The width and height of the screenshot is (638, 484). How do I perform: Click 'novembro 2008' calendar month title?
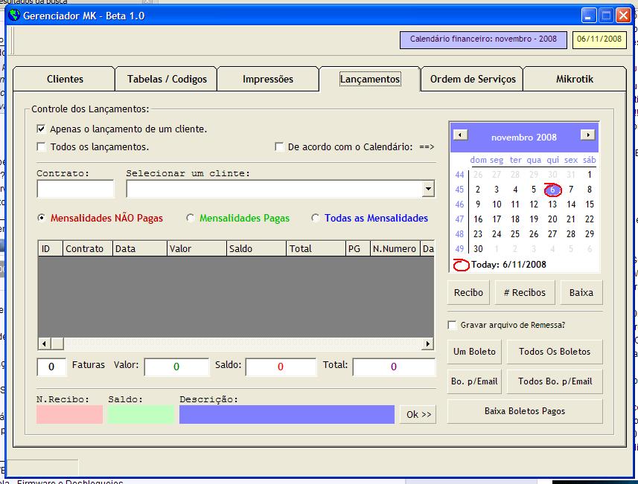(x=523, y=138)
